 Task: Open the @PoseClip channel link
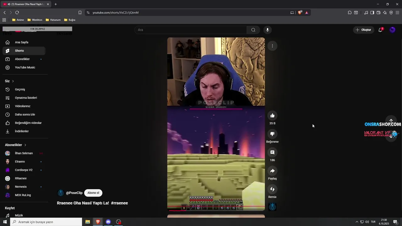point(74,193)
